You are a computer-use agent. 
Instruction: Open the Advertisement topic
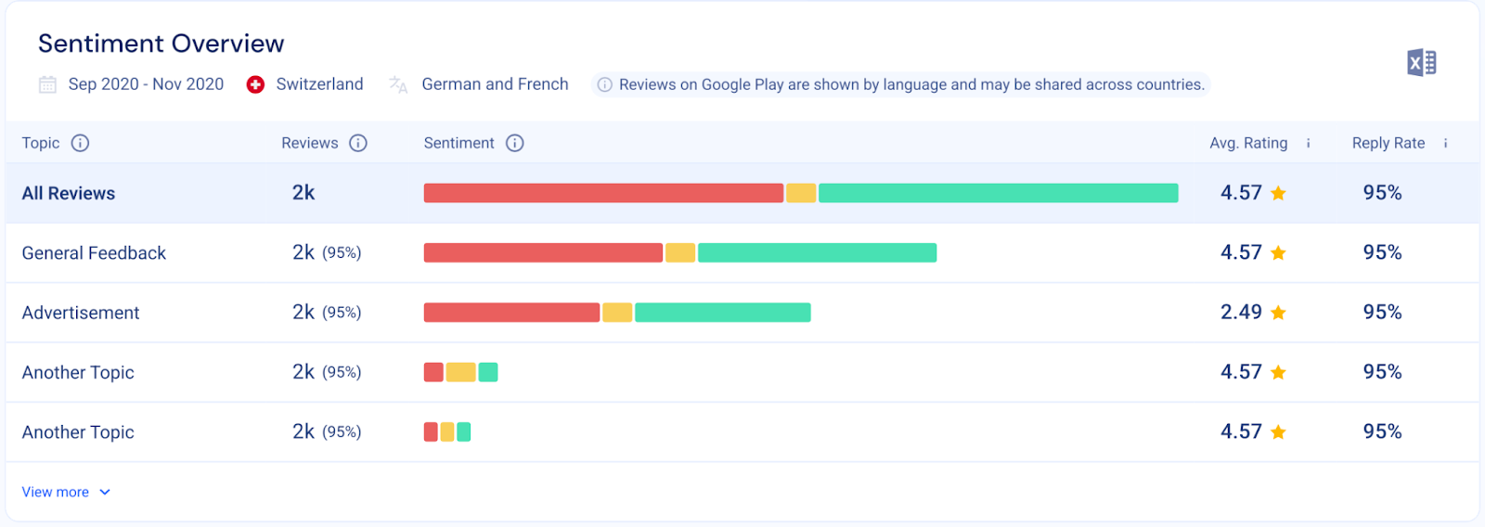81,313
